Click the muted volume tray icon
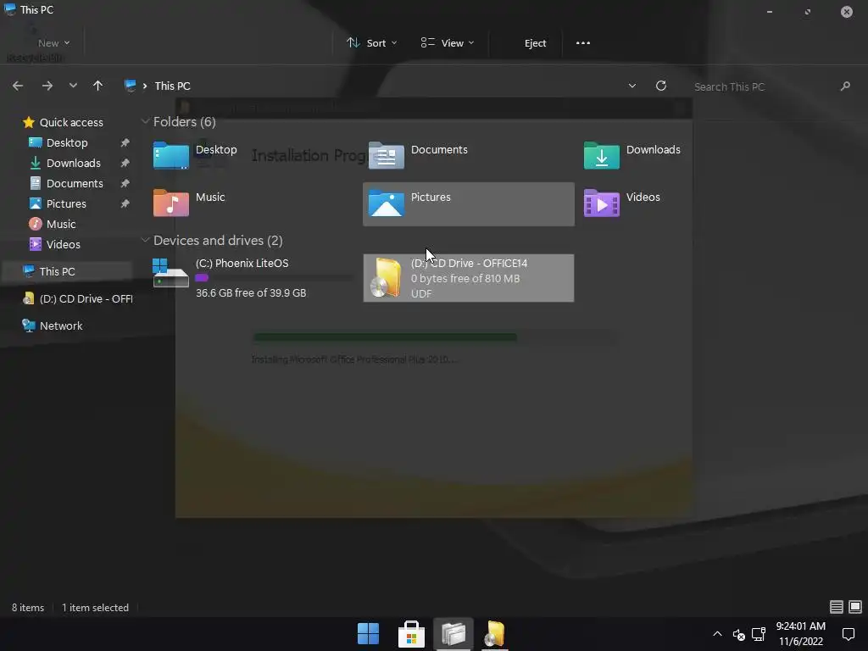The height and width of the screenshot is (651, 868). (738, 634)
